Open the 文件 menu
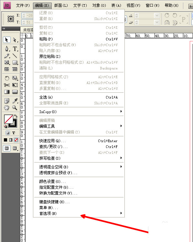The width and height of the screenshot is (193, 242). pos(23,5)
